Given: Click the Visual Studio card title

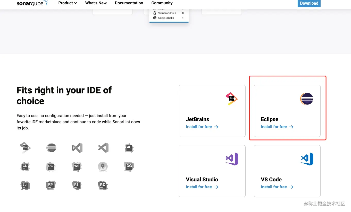Looking at the screenshot, I should (x=202, y=180).
